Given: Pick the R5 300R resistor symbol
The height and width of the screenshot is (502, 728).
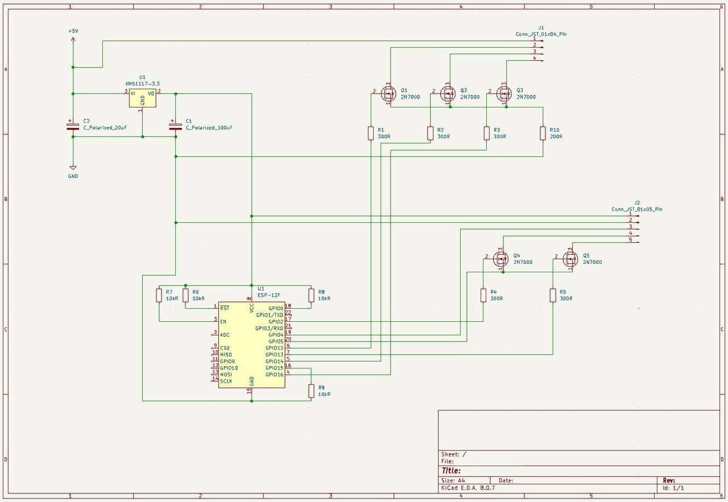Looking at the screenshot, I should point(553,295).
